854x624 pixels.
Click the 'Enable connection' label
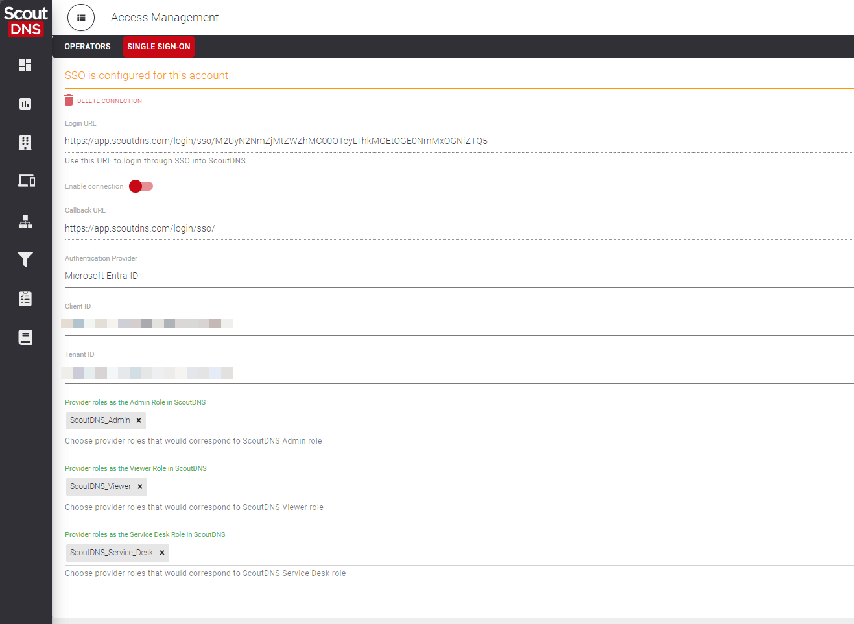point(94,187)
